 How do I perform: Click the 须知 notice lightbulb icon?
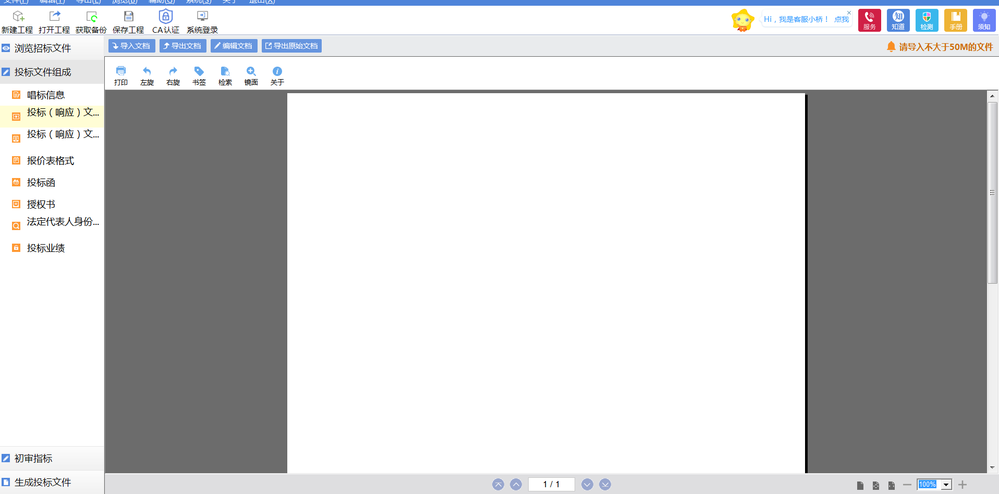pyautogui.click(x=984, y=20)
